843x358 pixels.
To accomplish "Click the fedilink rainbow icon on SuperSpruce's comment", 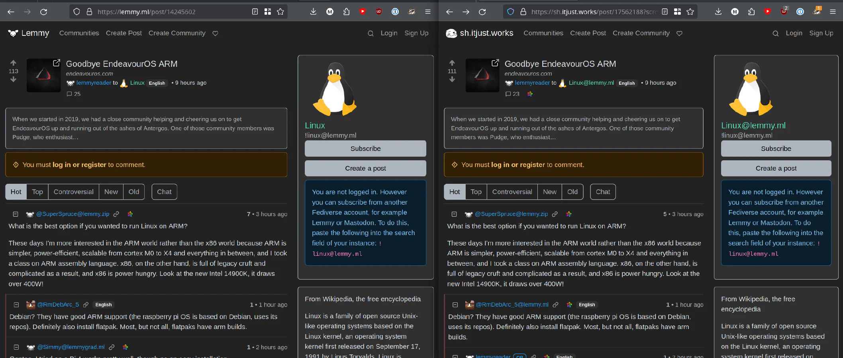I will 130,214.
